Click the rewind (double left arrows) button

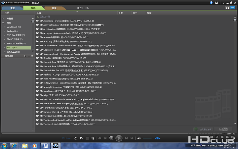[x=100, y=138]
